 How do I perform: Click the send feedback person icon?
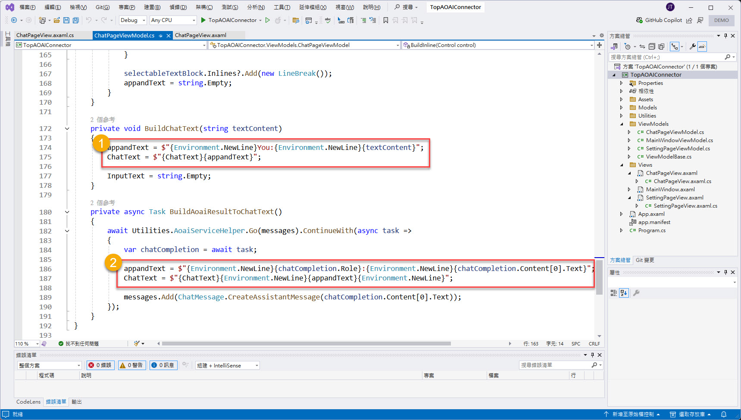[x=700, y=20]
